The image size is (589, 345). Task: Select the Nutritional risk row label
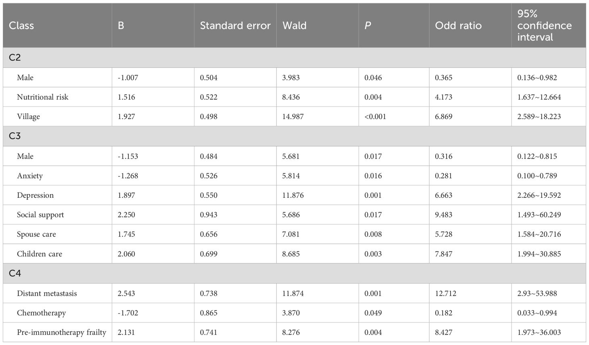(x=43, y=97)
